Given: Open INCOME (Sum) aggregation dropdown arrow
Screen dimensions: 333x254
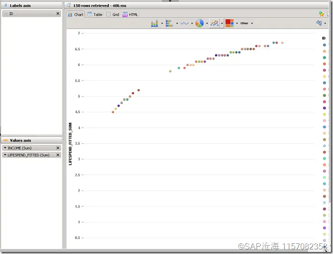Looking at the screenshot, I should click(x=5, y=148).
